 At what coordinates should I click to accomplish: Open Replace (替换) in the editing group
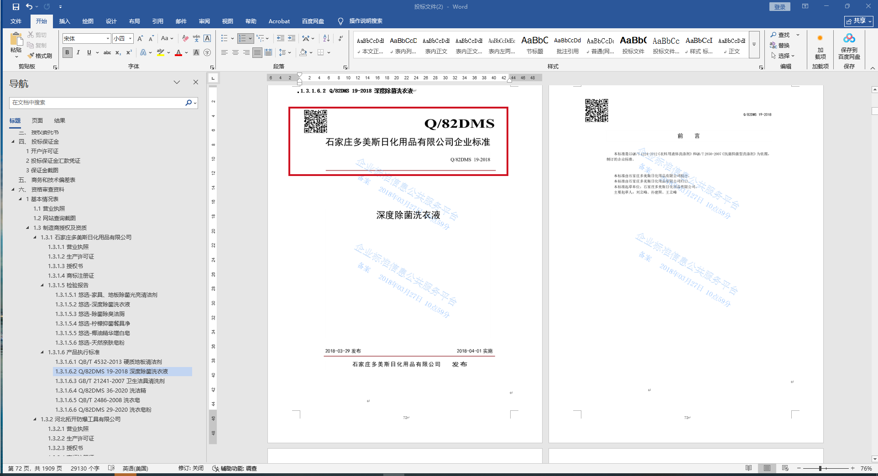780,45
